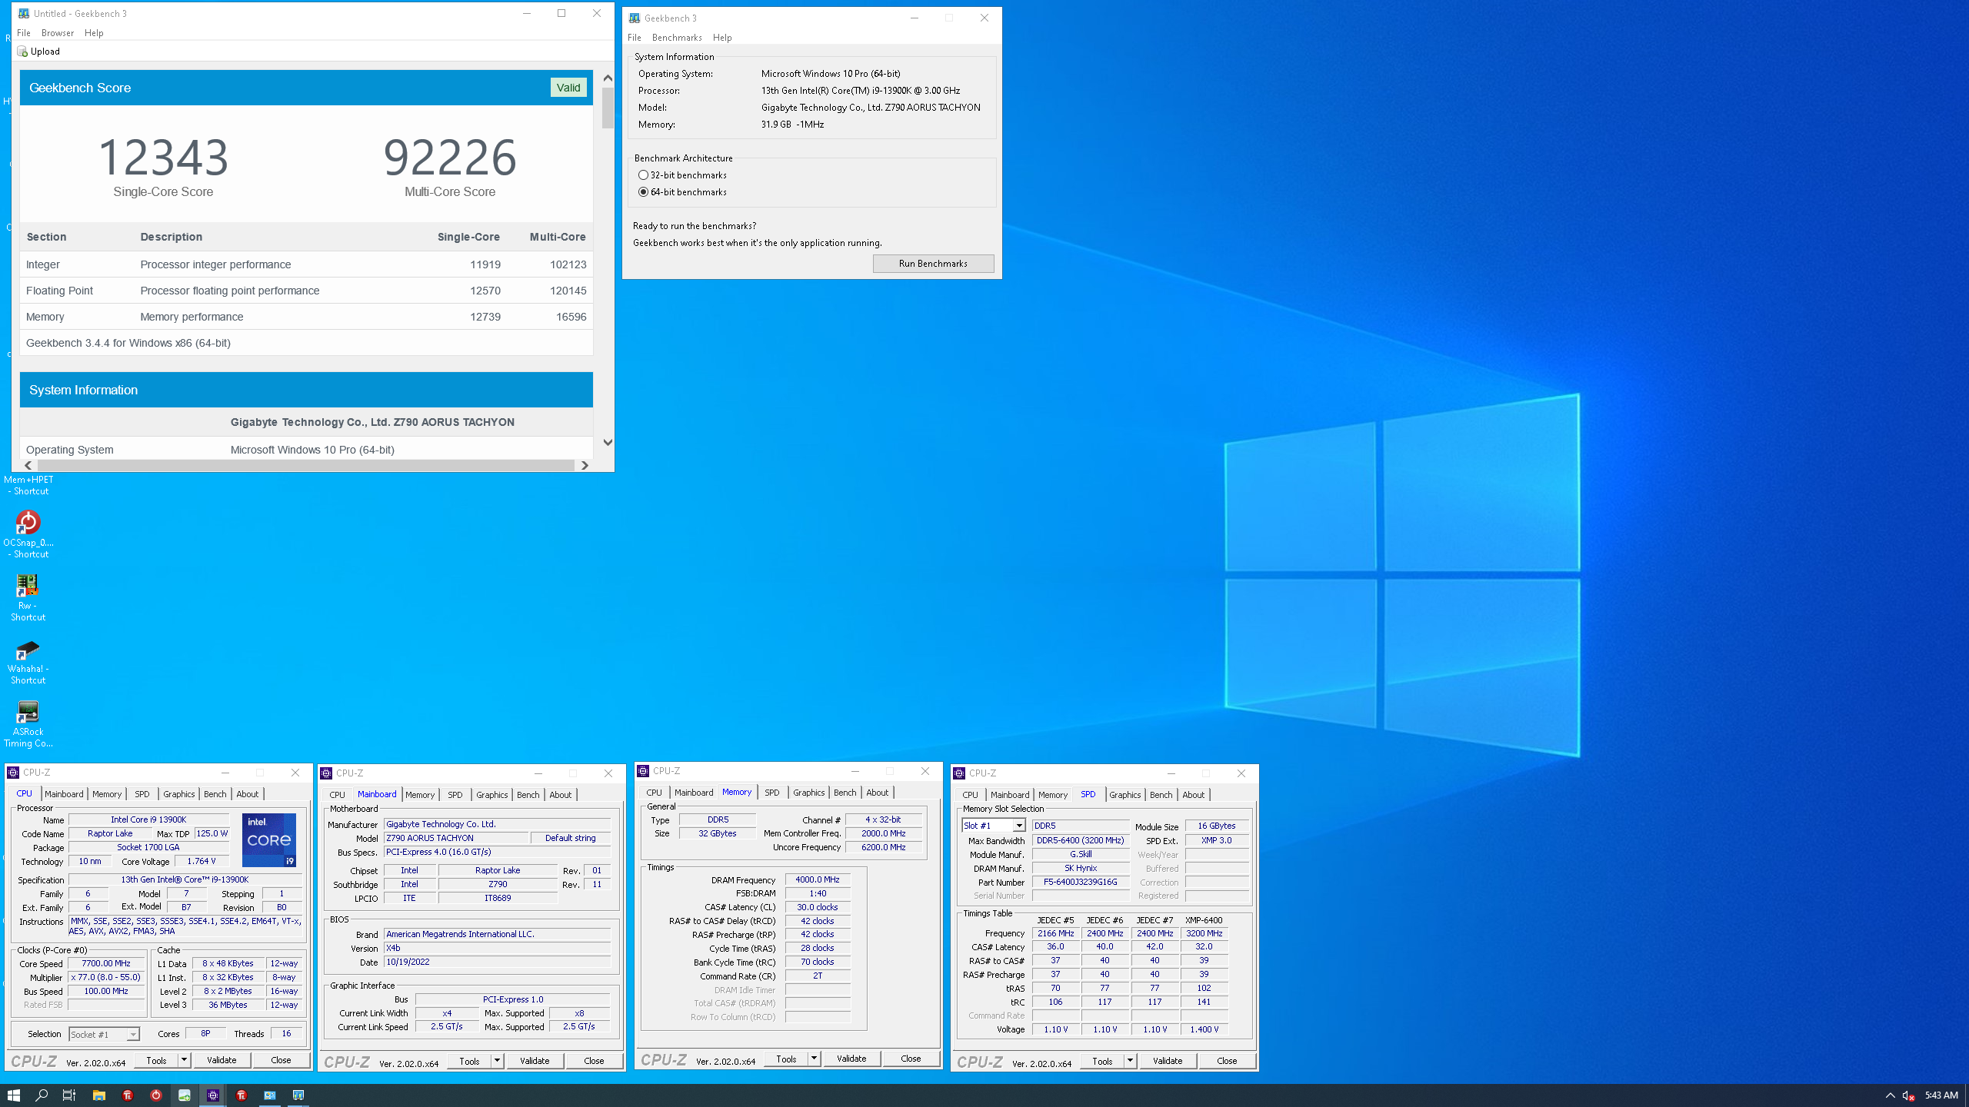Image resolution: width=1969 pixels, height=1107 pixels.
Task: Click Tools button in CPU-Z Memory window
Action: click(x=786, y=1059)
